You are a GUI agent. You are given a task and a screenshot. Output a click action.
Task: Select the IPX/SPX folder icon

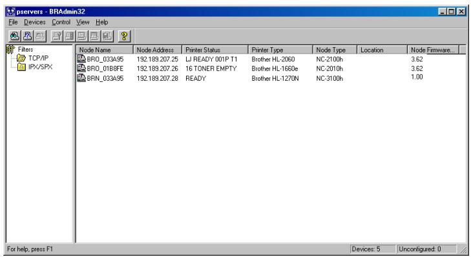21,67
